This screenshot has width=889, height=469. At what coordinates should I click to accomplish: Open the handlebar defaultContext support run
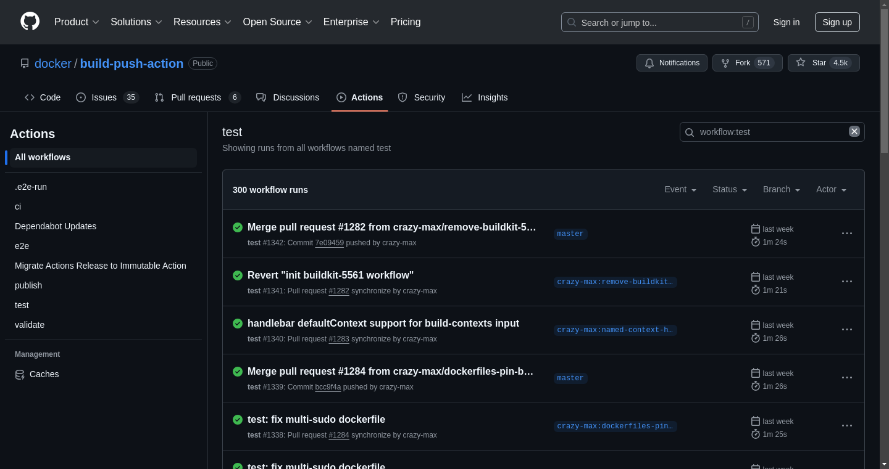(383, 323)
